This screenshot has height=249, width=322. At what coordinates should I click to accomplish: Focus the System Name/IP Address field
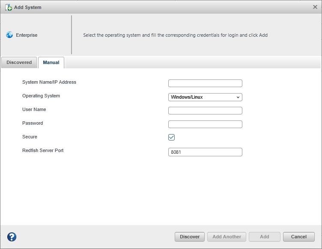(205, 83)
